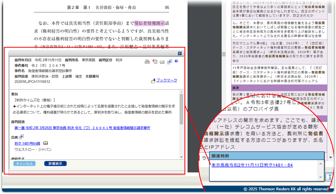Click the folder icon beside ブックマーク

pyautogui.click(x=153, y=80)
